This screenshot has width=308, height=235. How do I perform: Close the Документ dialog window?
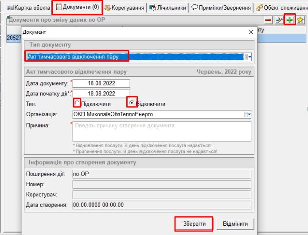click(x=251, y=32)
